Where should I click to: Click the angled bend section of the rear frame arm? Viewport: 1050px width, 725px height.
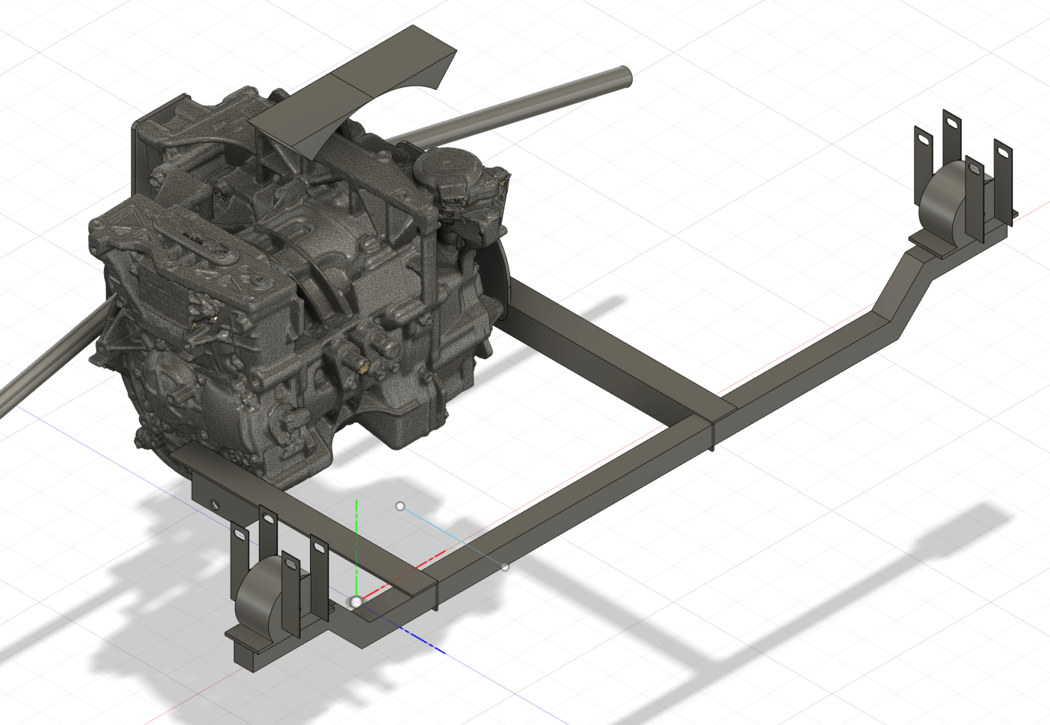pyautogui.click(x=902, y=289)
